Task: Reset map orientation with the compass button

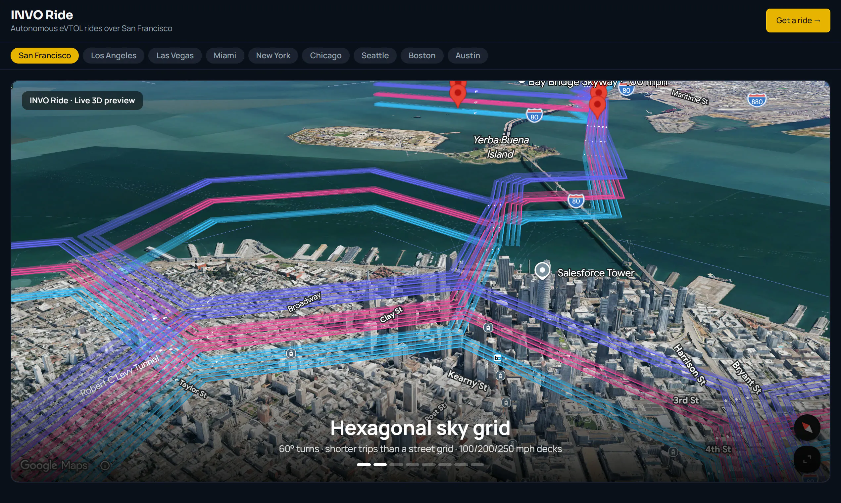Action: 807,428
